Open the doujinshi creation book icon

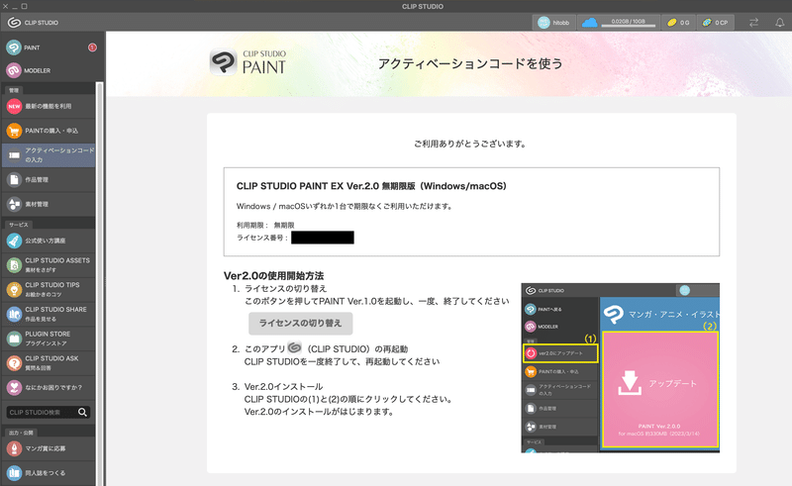click(x=14, y=473)
